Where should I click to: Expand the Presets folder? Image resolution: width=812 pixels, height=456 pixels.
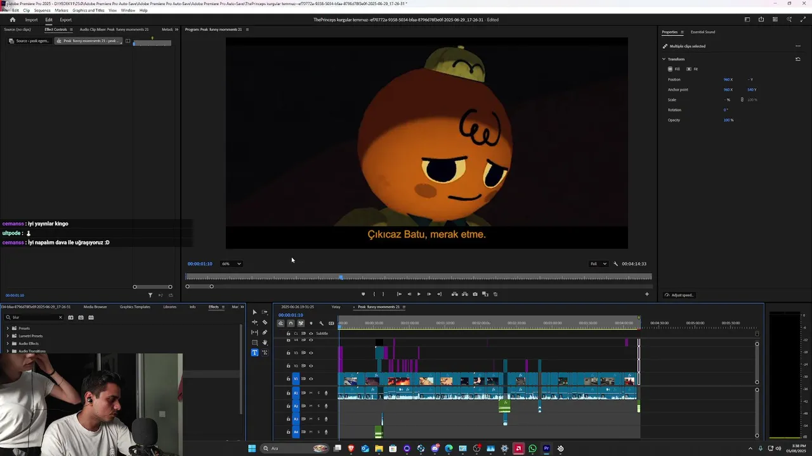[8, 328]
